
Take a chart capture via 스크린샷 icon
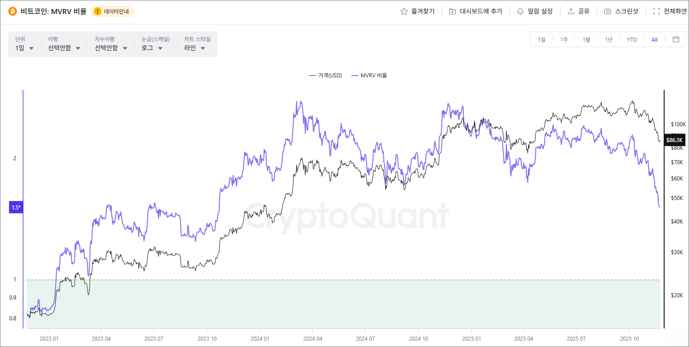[x=607, y=11]
